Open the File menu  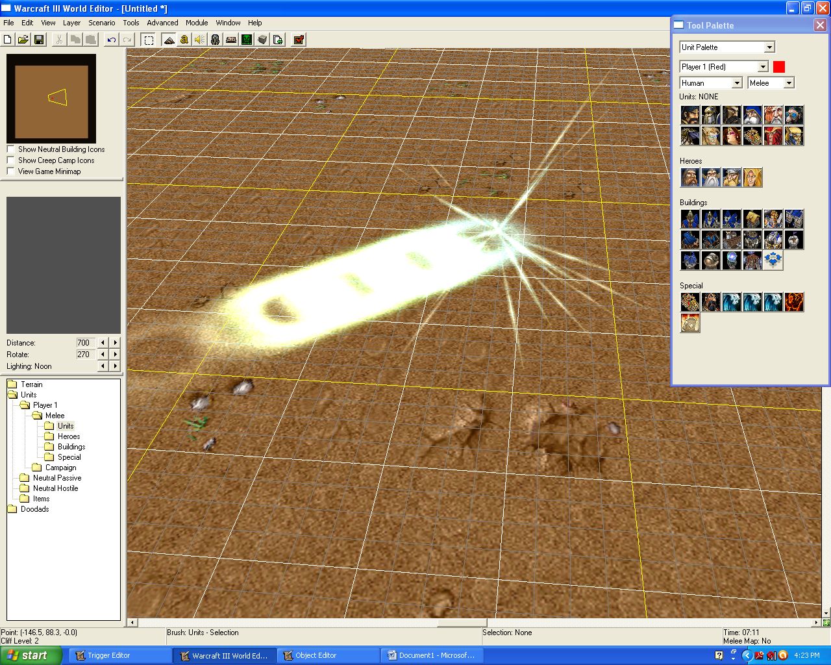(8, 23)
